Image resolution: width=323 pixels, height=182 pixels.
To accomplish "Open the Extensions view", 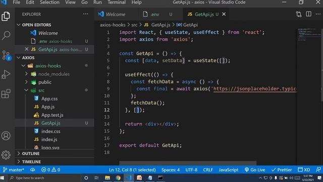I will [6, 94].
